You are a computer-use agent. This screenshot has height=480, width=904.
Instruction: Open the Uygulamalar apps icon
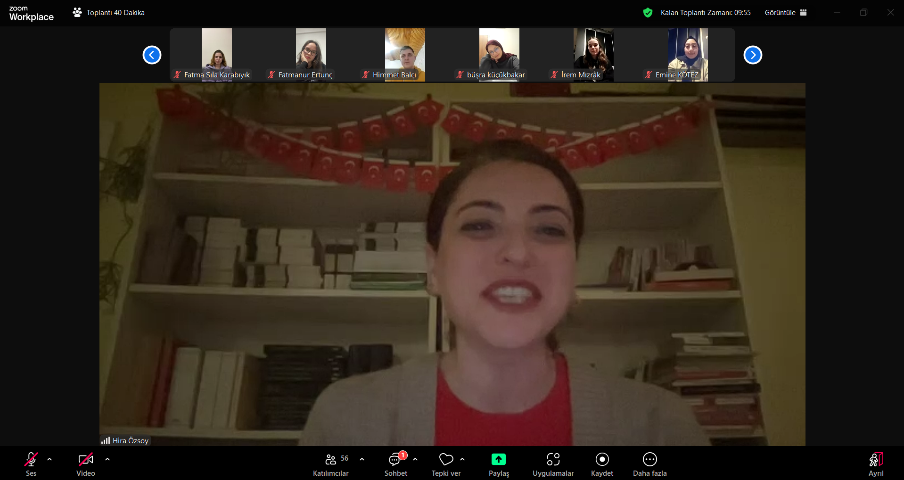[553, 459]
